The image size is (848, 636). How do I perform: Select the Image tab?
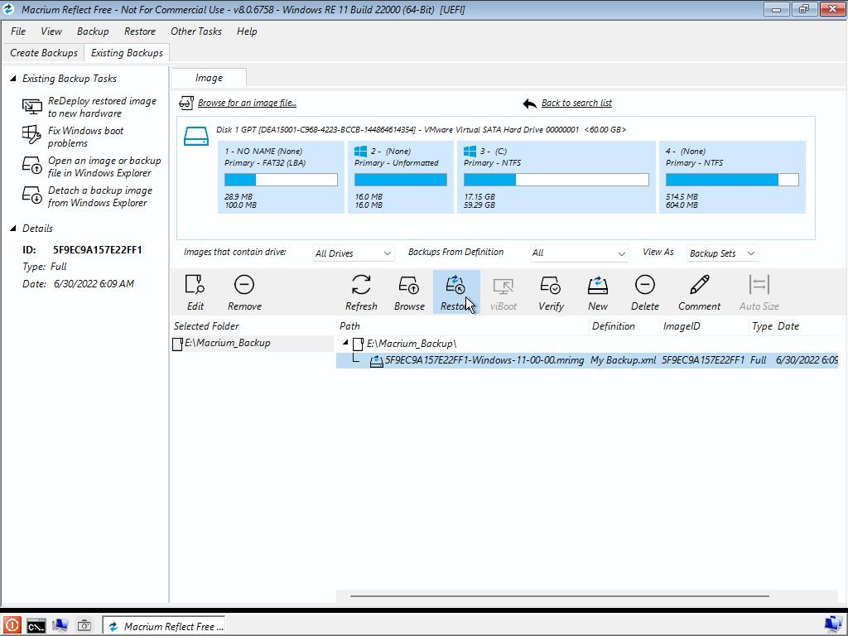[x=209, y=77]
